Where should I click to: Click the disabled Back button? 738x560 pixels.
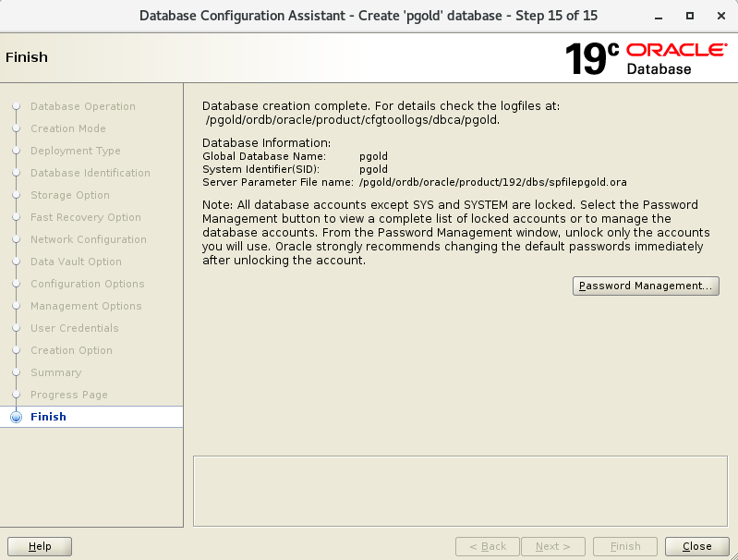coord(488,546)
